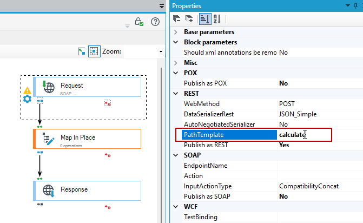The height and width of the screenshot is (223, 363).
Task: Select the DataSerializerRest property label
Action: click(209, 114)
